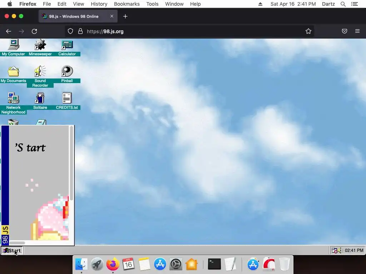Open the Tools menu
The height and width of the screenshot is (274, 366).
click(x=152, y=4)
